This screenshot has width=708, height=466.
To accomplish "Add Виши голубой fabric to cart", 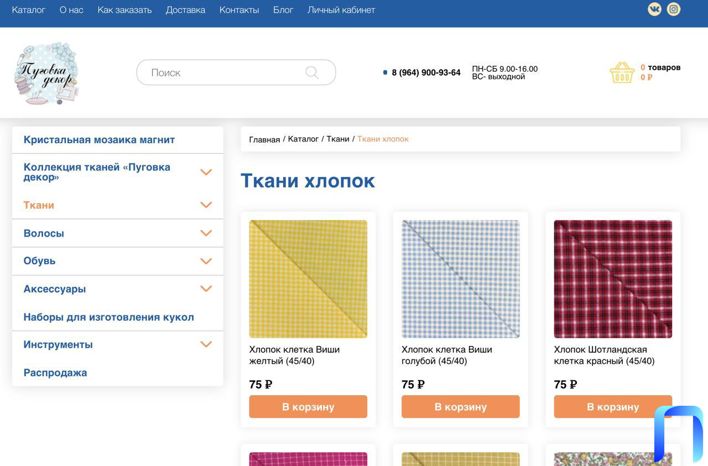I will [460, 407].
